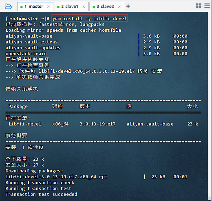Add a new session tab with plus
The width and height of the screenshot is (212, 201).
click(128, 6)
